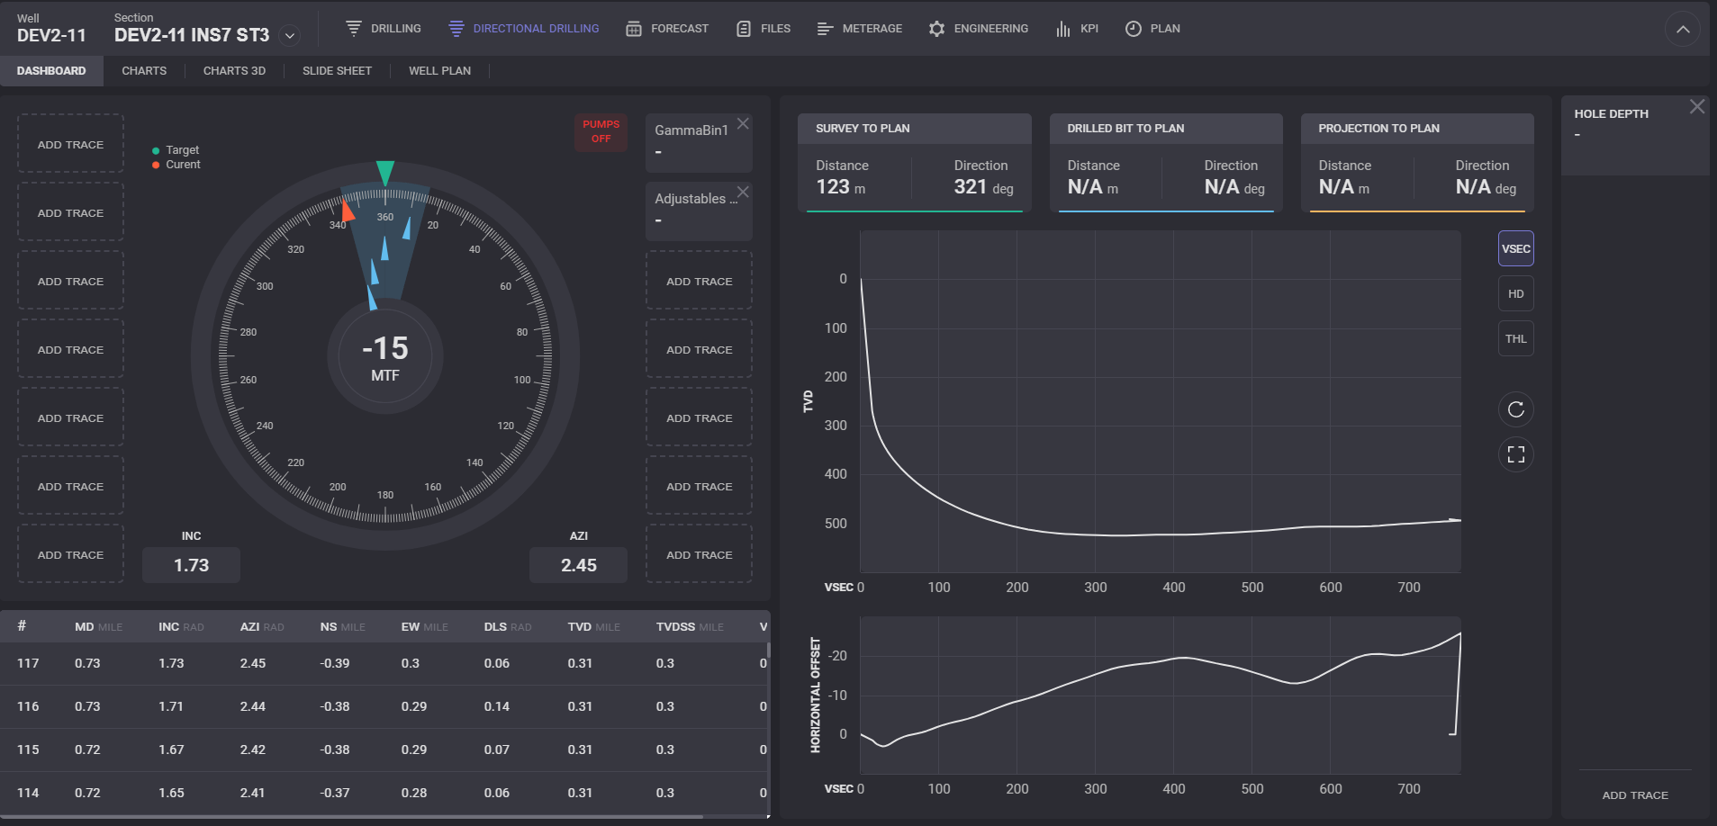Switch chart to HD view
Screen dimensions: 1717x826
click(x=1515, y=294)
